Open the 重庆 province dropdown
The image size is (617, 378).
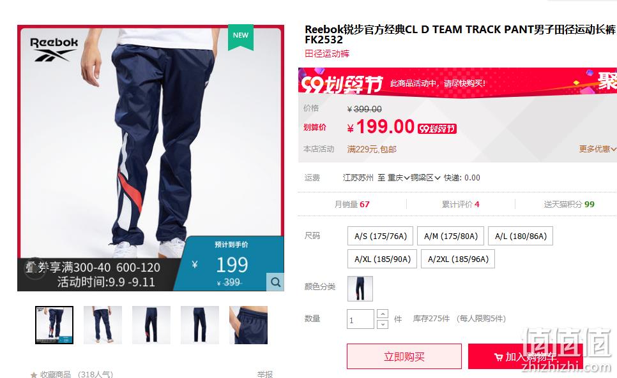pos(398,178)
